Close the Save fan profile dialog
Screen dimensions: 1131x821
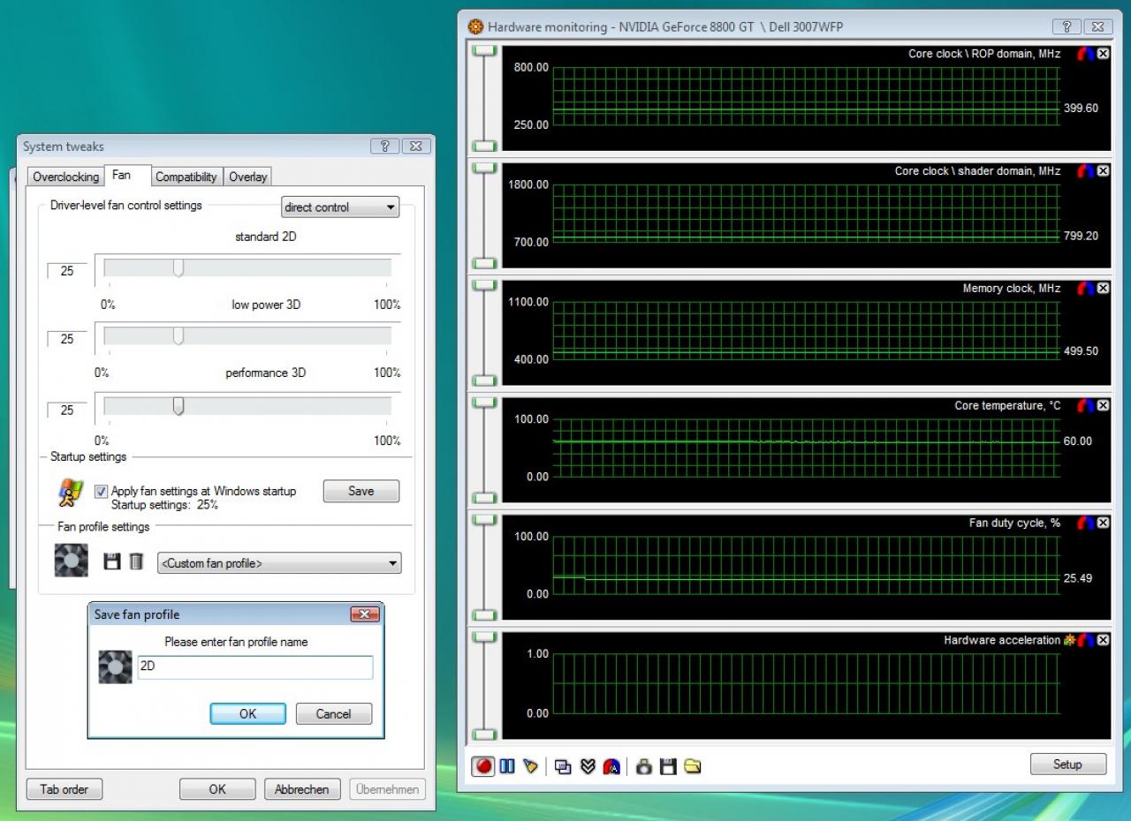pyautogui.click(x=365, y=614)
